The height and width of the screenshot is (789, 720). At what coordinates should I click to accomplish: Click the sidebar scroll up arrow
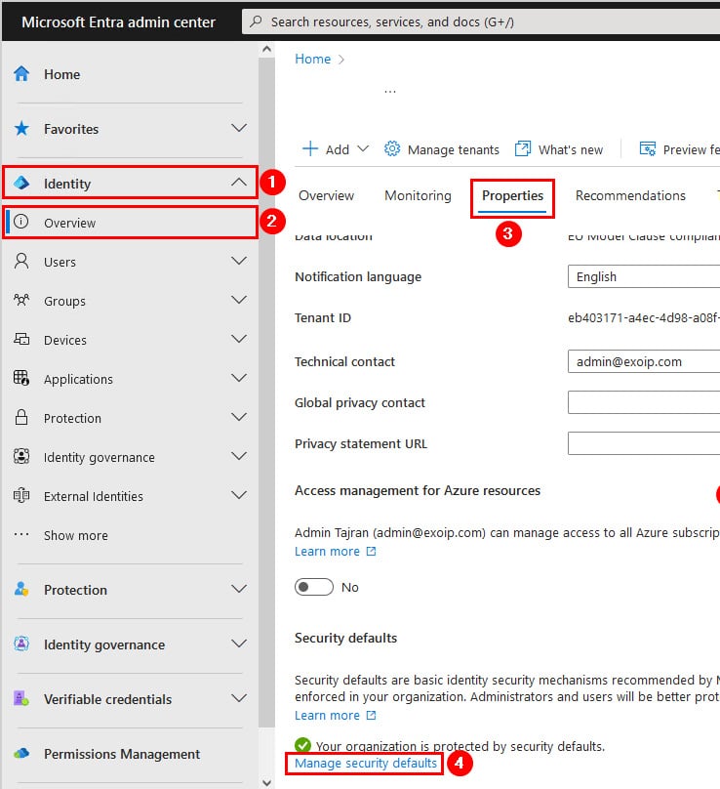click(x=267, y=49)
